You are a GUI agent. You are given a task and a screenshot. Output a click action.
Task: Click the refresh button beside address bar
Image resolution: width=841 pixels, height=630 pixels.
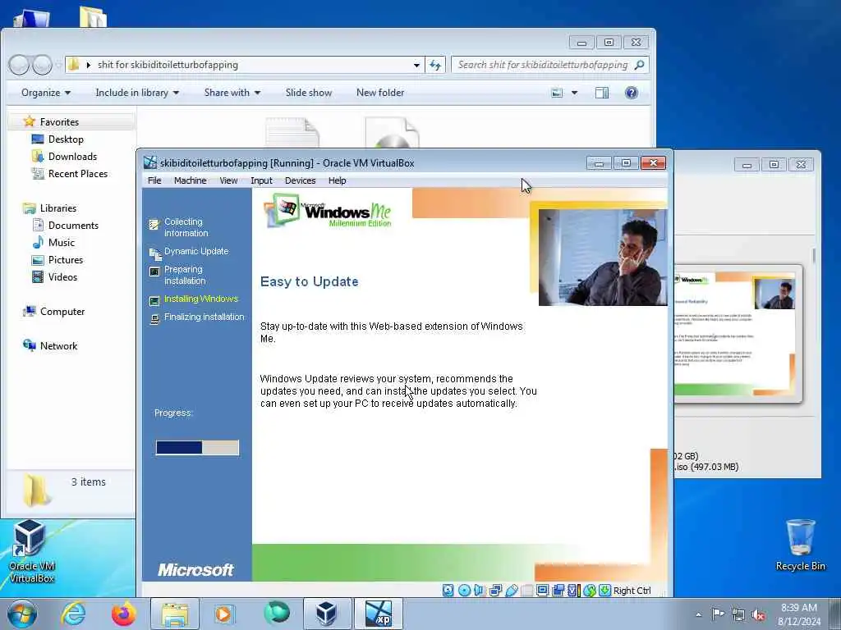tap(435, 65)
